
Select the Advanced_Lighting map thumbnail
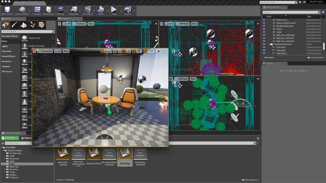(63, 154)
